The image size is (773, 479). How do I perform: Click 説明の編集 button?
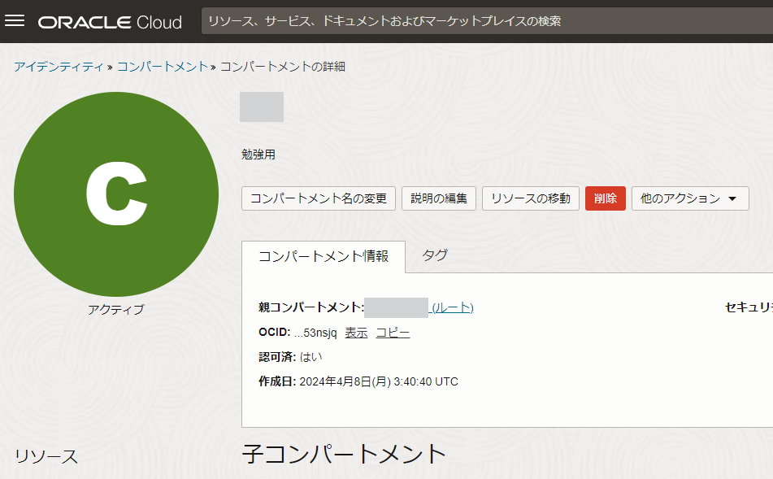[x=439, y=198]
